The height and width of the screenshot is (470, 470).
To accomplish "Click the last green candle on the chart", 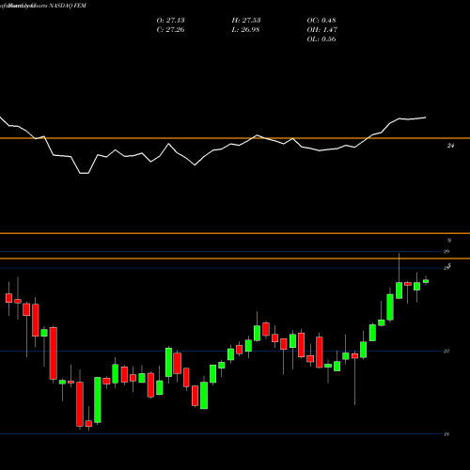I will (426, 281).
